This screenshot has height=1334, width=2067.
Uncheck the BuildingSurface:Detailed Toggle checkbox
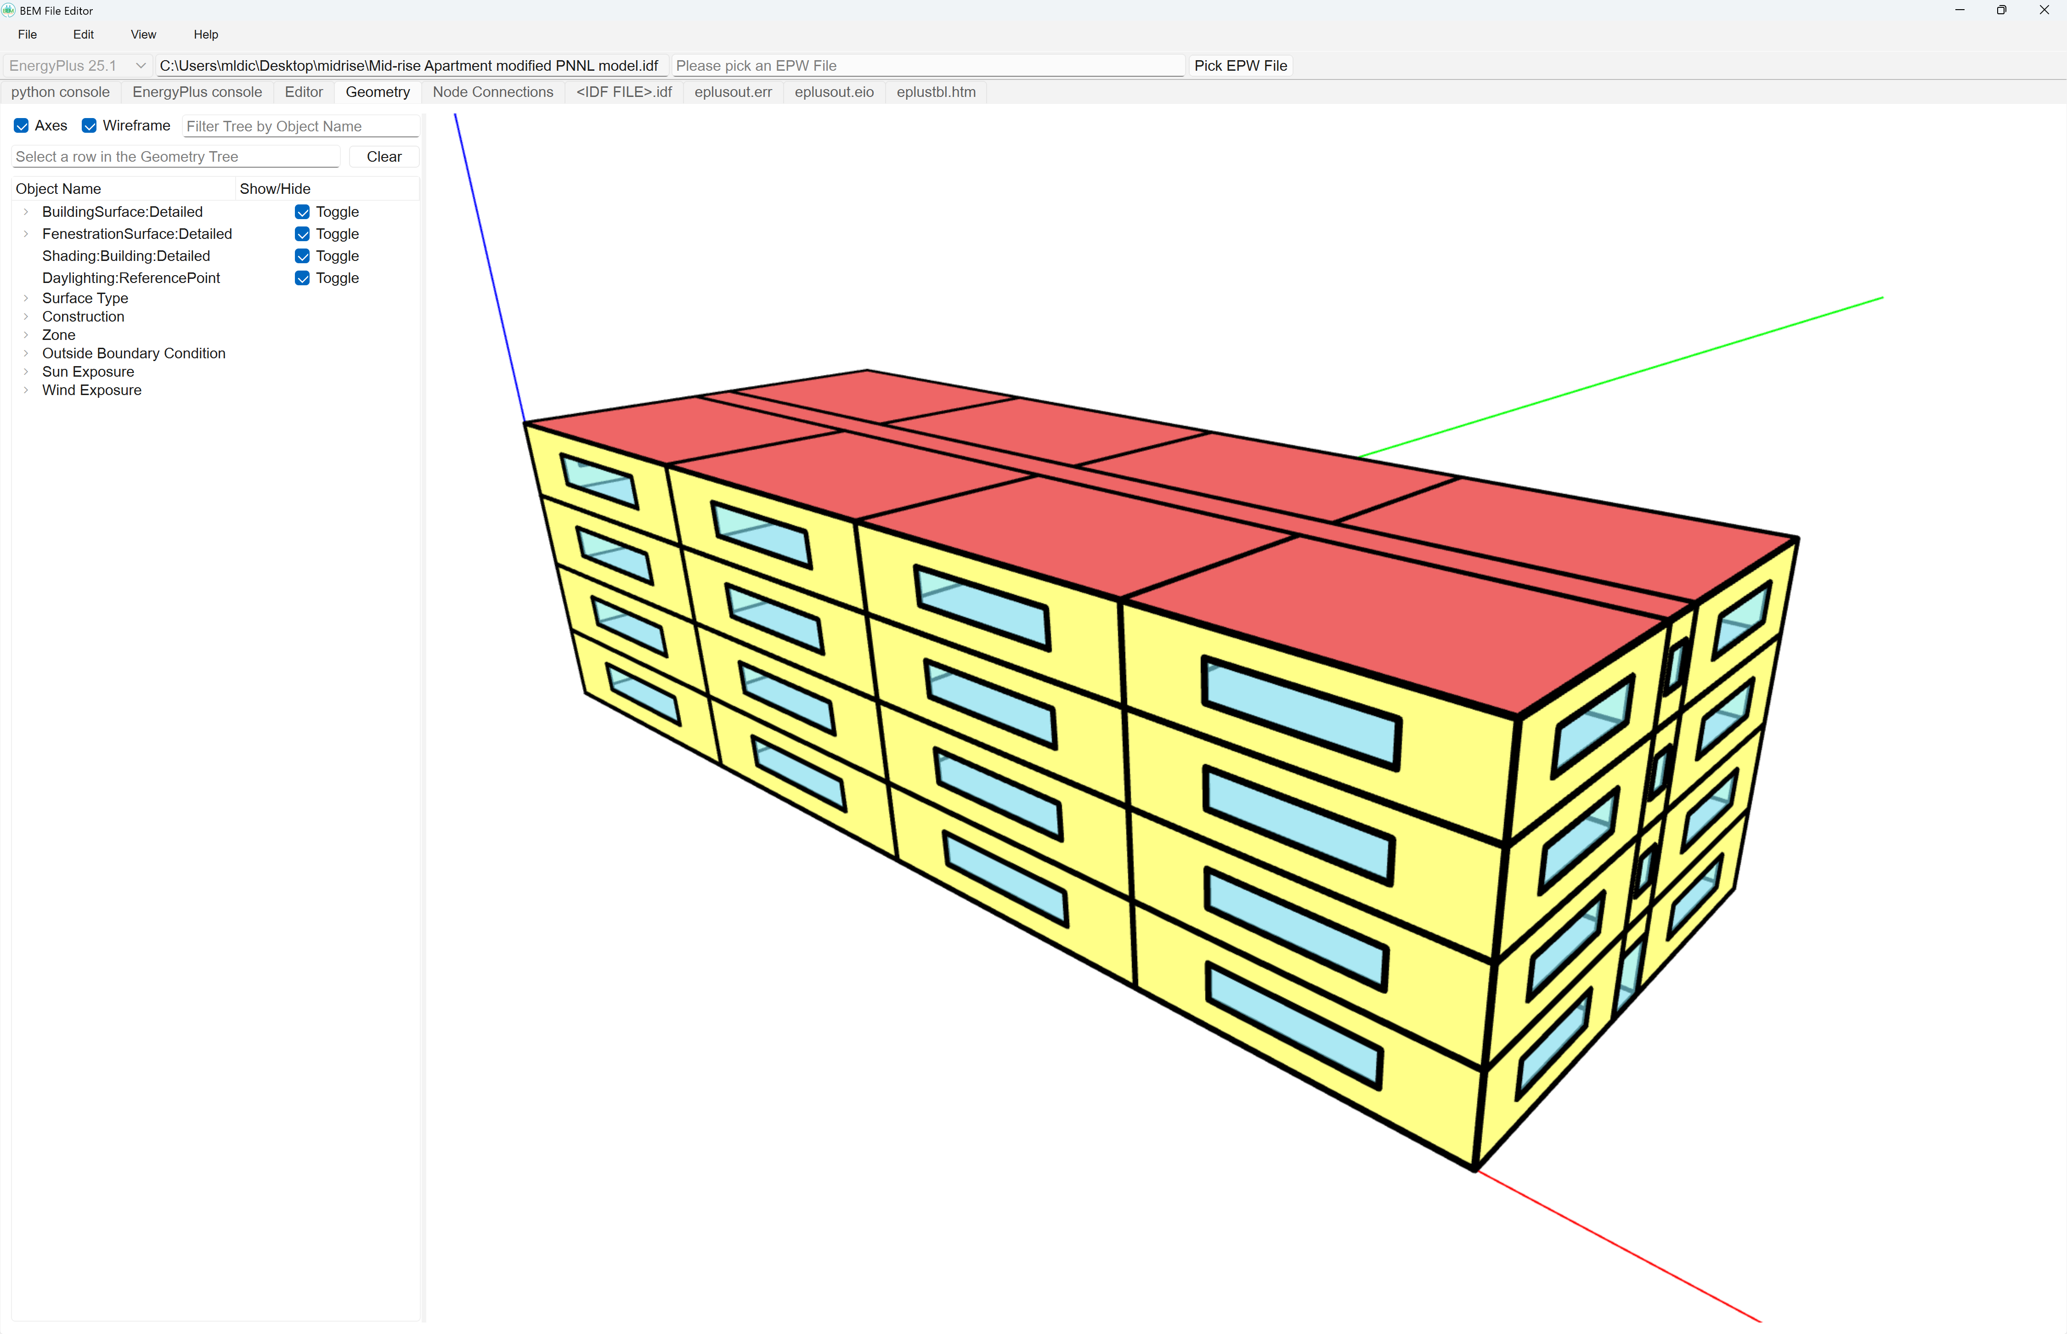tap(302, 212)
